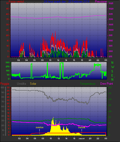Click the Forza vento axis label
This screenshot has width=120, height=142.
(16, 2)
